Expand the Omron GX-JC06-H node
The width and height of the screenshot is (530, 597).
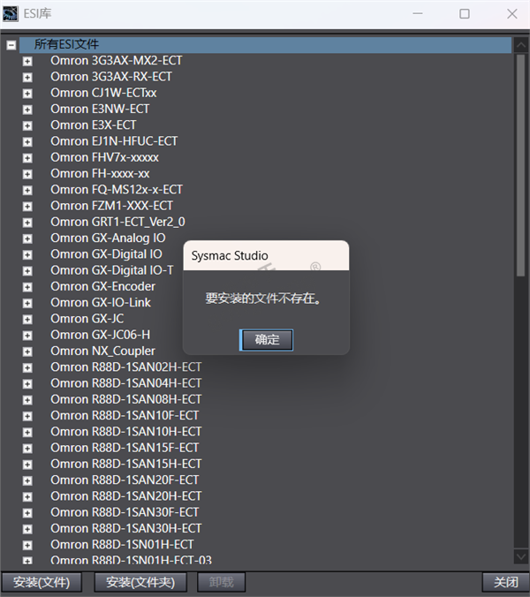tap(27, 336)
